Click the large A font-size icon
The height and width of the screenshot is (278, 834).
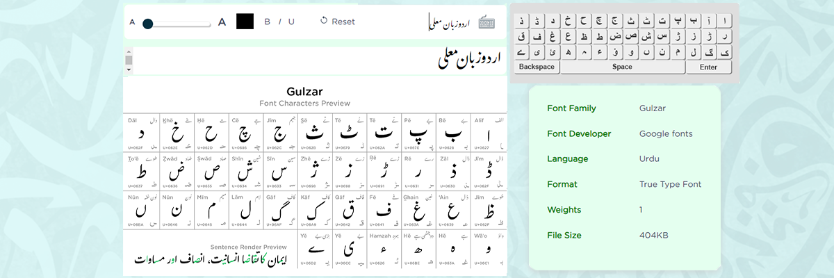(222, 22)
